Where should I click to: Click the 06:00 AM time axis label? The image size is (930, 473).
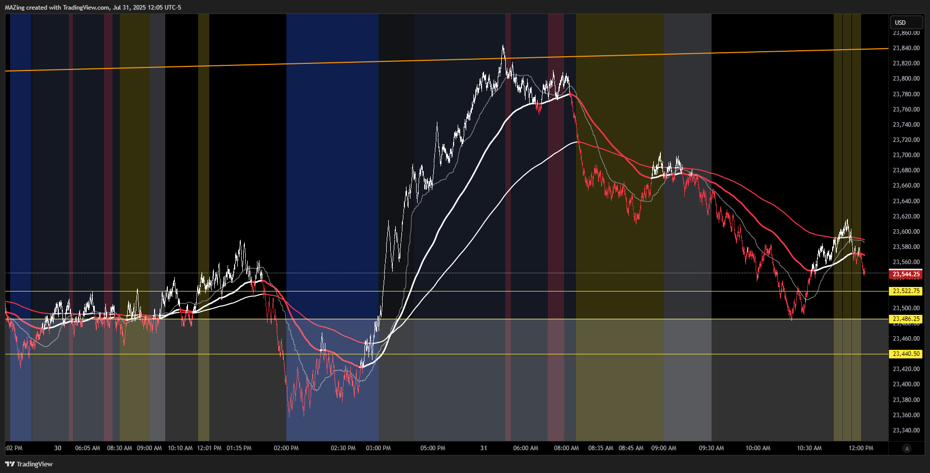coord(526,448)
